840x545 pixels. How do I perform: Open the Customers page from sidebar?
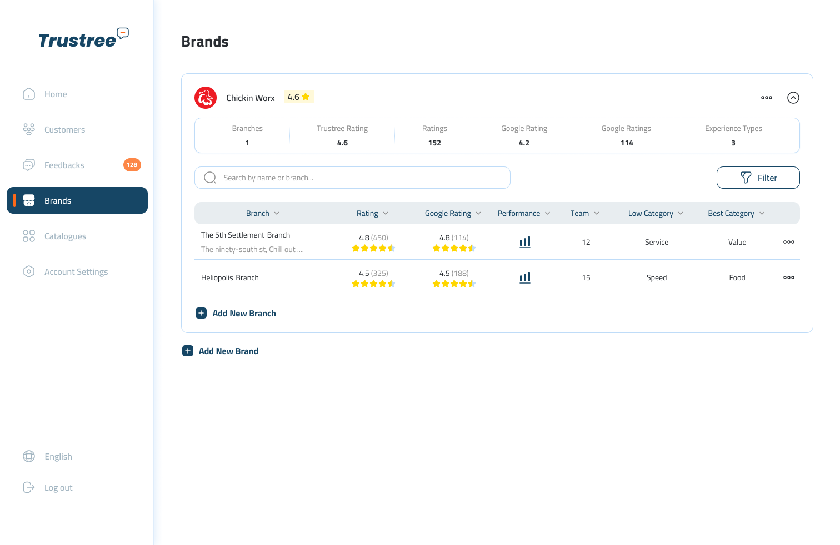click(x=64, y=129)
